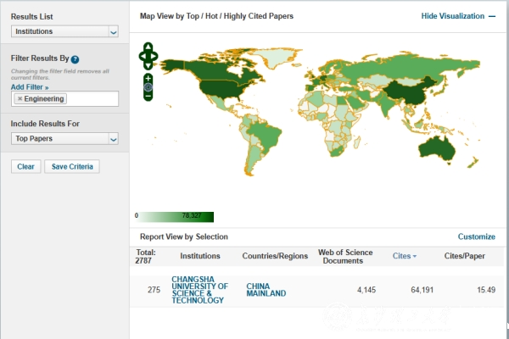
Task: Click the Clear button
Action: 25,166
